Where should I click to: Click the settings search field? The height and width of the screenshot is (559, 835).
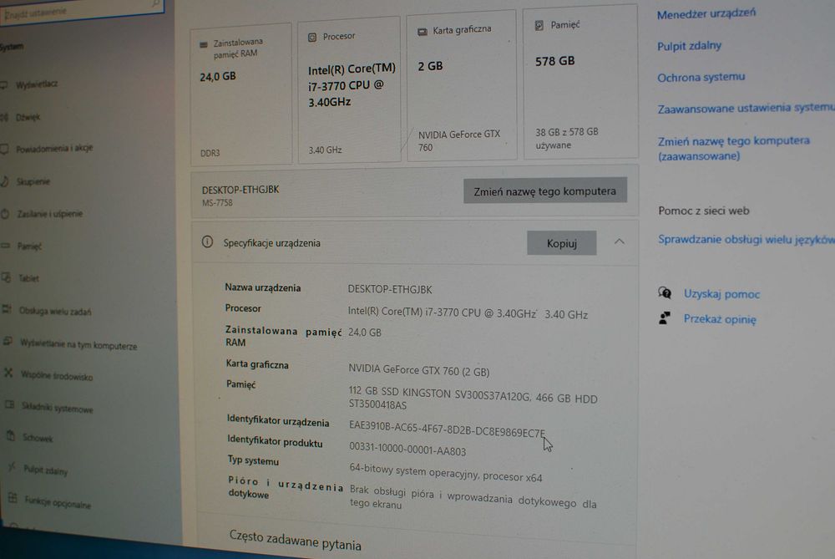click(x=81, y=11)
